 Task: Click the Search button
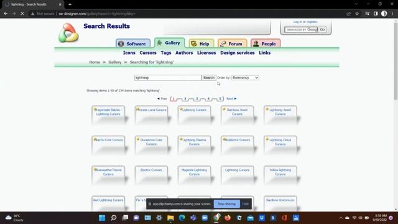tap(209, 78)
